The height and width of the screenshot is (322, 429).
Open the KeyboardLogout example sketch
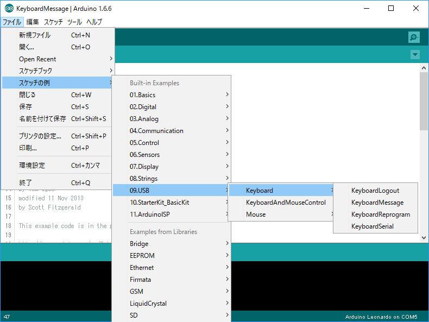tap(375, 191)
